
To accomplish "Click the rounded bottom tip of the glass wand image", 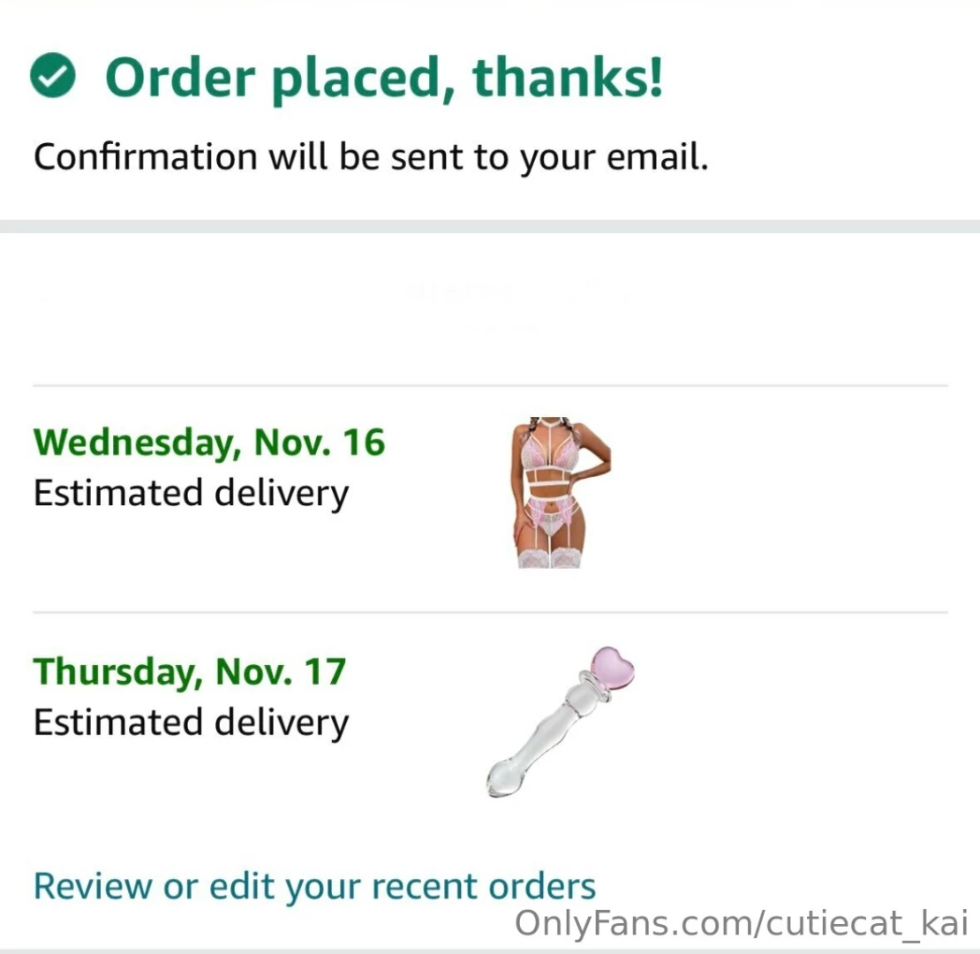I will click(x=500, y=783).
